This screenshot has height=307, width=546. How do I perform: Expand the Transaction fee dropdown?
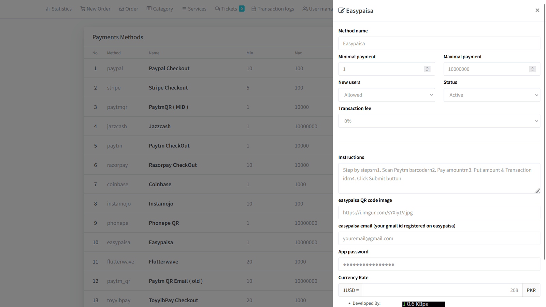[x=439, y=121]
